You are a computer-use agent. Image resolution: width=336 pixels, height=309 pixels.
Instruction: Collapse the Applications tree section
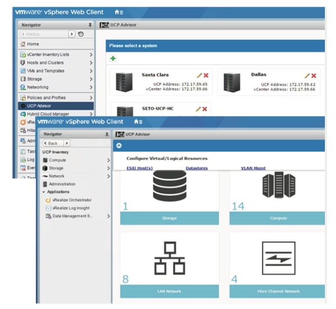point(44,192)
